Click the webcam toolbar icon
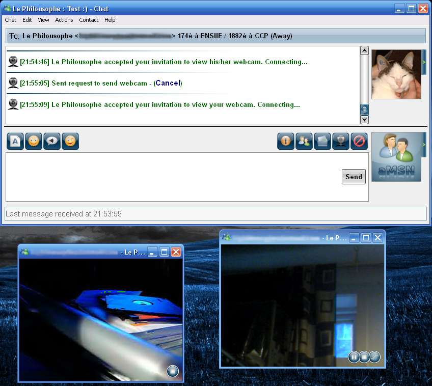Image resolution: width=432 pixels, height=386 pixels. point(341,141)
